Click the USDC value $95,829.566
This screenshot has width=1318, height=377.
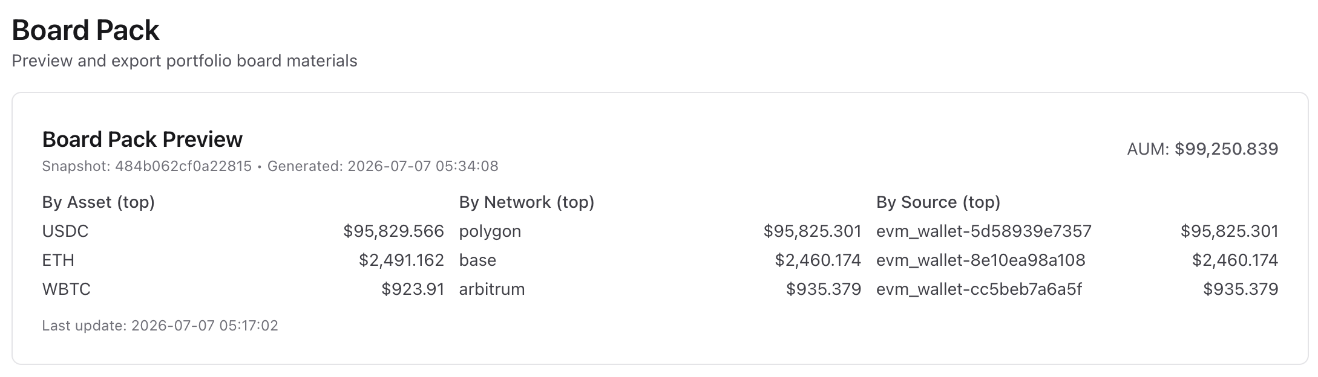point(393,231)
